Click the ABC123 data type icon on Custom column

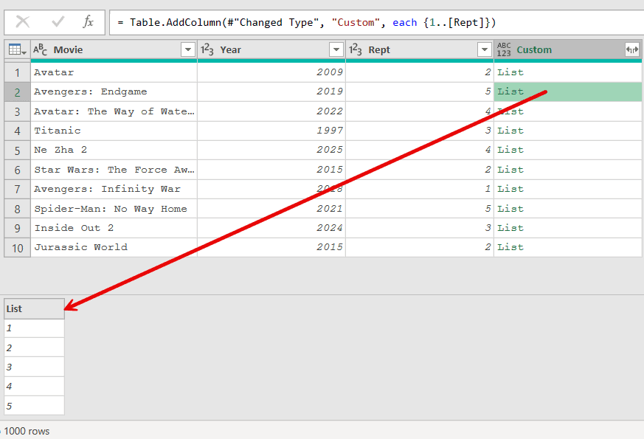[504, 49]
